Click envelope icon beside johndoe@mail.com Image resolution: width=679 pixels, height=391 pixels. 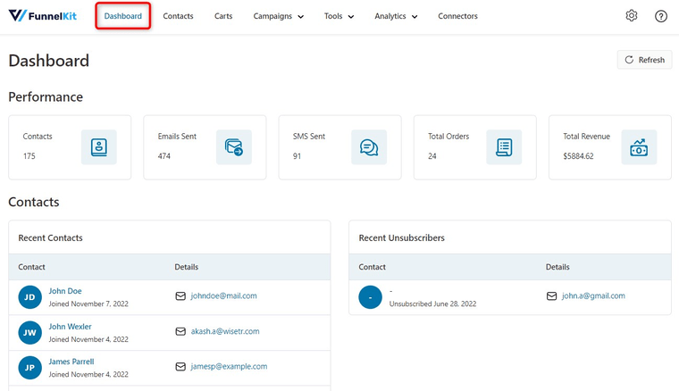click(x=180, y=295)
